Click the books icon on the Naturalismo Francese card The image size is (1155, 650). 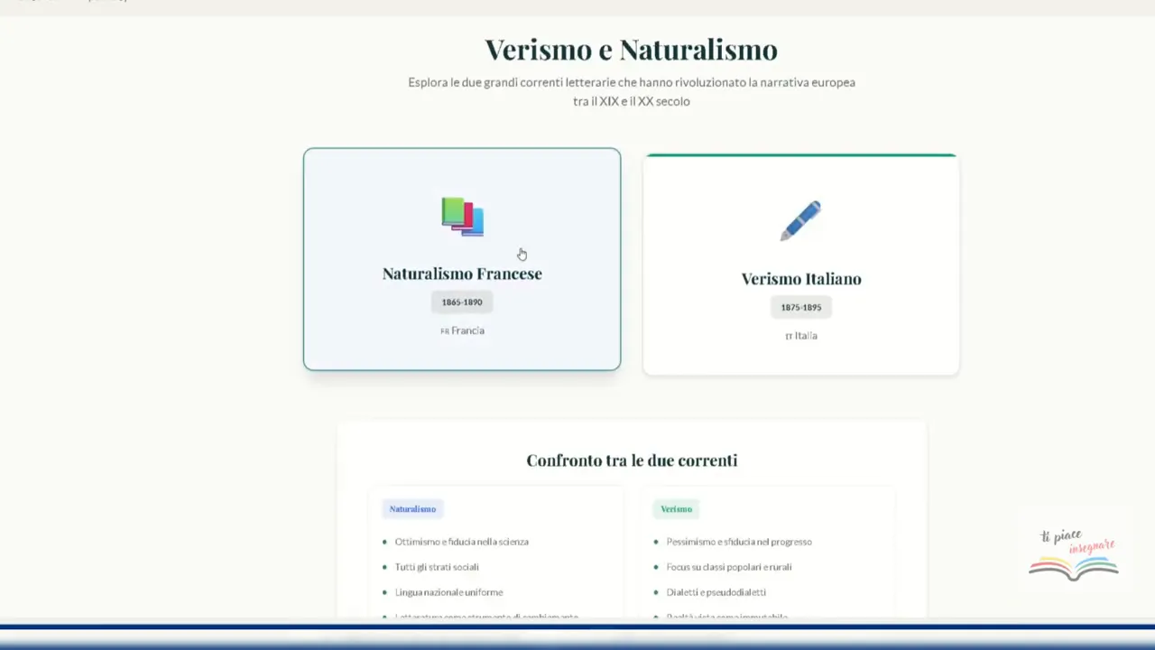[x=462, y=217]
